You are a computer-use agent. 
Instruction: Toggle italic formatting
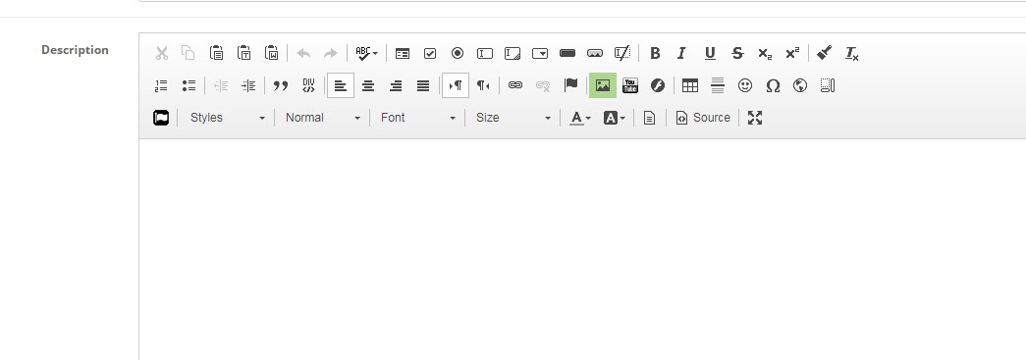tap(681, 54)
